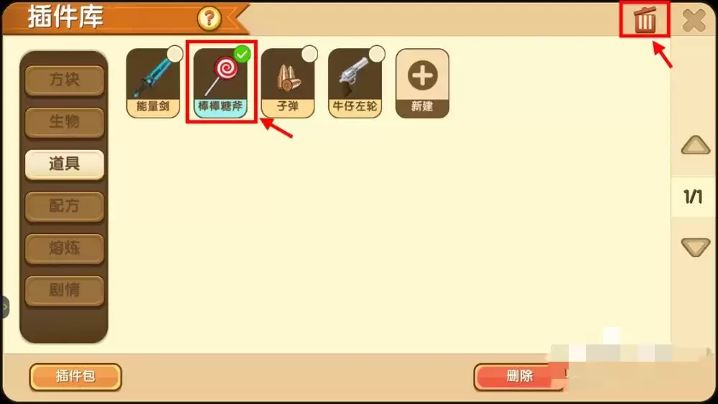The height and width of the screenshot is (404, 718).
Task: Click the trash can delete icon
Action: click(x=645, y=19)
